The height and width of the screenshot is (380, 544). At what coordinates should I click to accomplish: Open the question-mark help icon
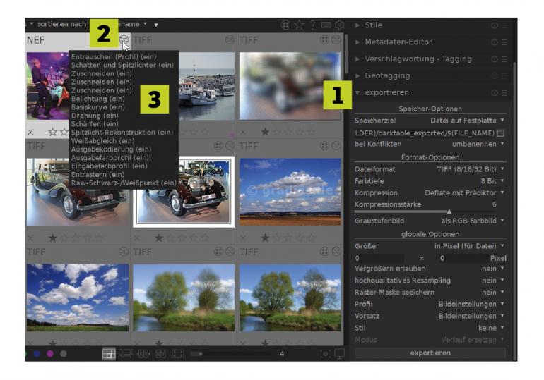coord(312,25)
